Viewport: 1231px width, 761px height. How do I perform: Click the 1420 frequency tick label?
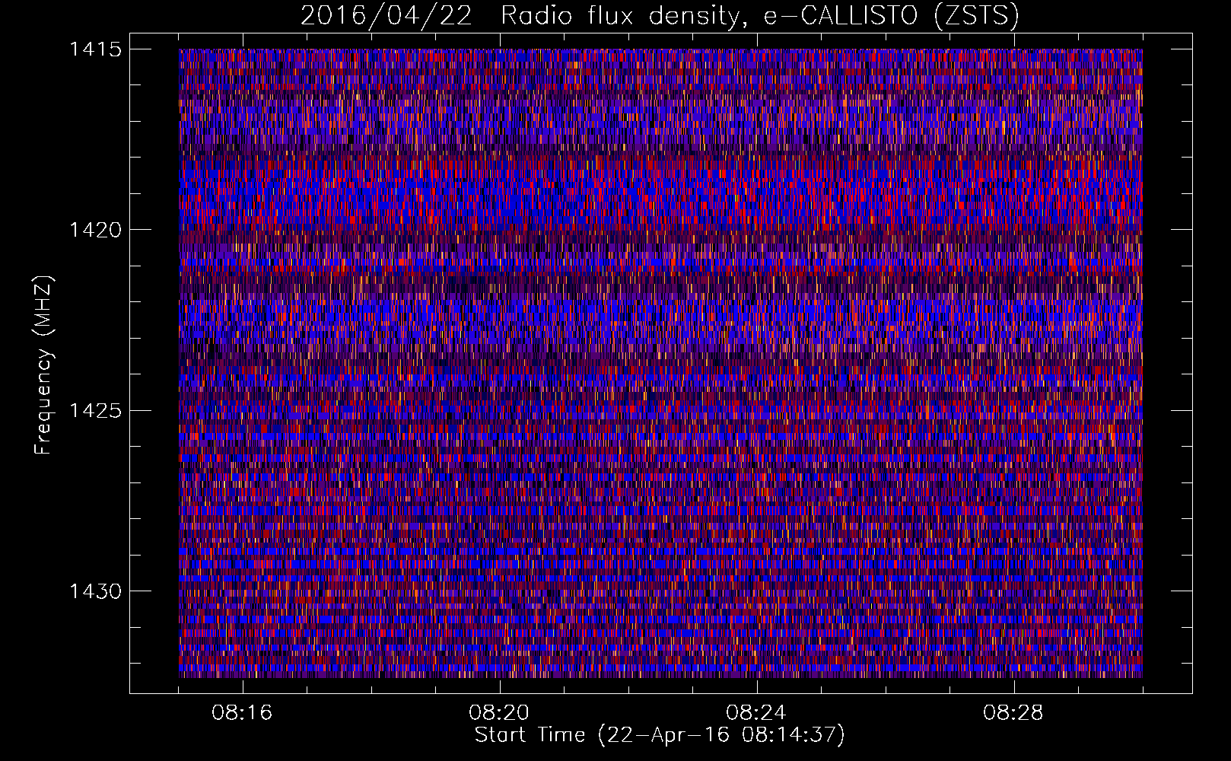[x=95, y=230]
